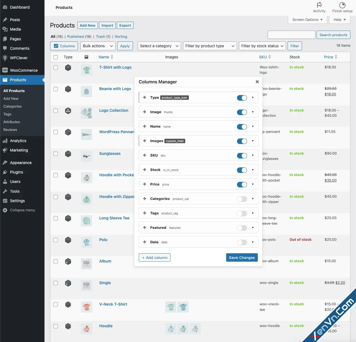This screenshot has height=342, width=356.
Task: Open the Activity flag icon
Action: [319, 5]
